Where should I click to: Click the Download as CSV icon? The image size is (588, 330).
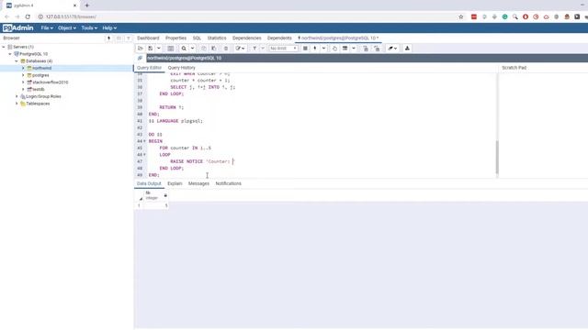coord(407,49)
